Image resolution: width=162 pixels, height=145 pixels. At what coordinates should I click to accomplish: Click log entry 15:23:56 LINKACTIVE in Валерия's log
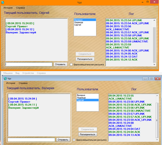tap(130, 111)
